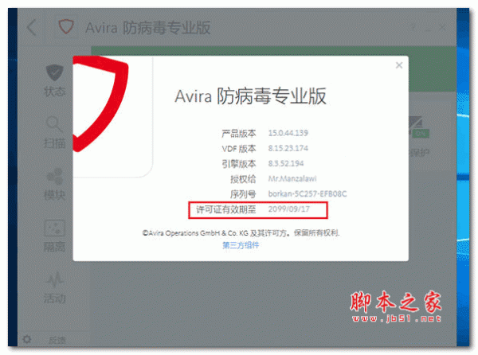The width and height of the screenshot is (478, 355).
Task: Close the main Avira window
Action: tap(443, 27)
